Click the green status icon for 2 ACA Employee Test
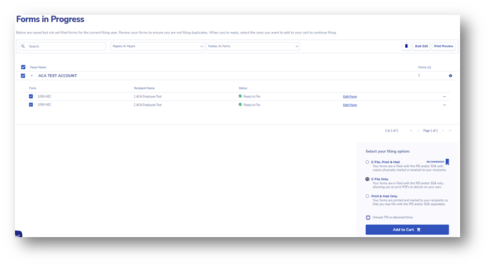 [x=240, y=105]
